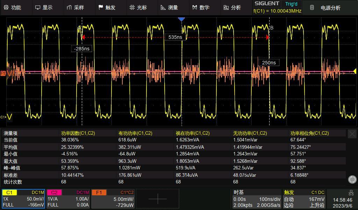358x210 pixels.
Task: Select the yellow trigger level arrow
Action: pyautogui.click(x=355, y=71)
